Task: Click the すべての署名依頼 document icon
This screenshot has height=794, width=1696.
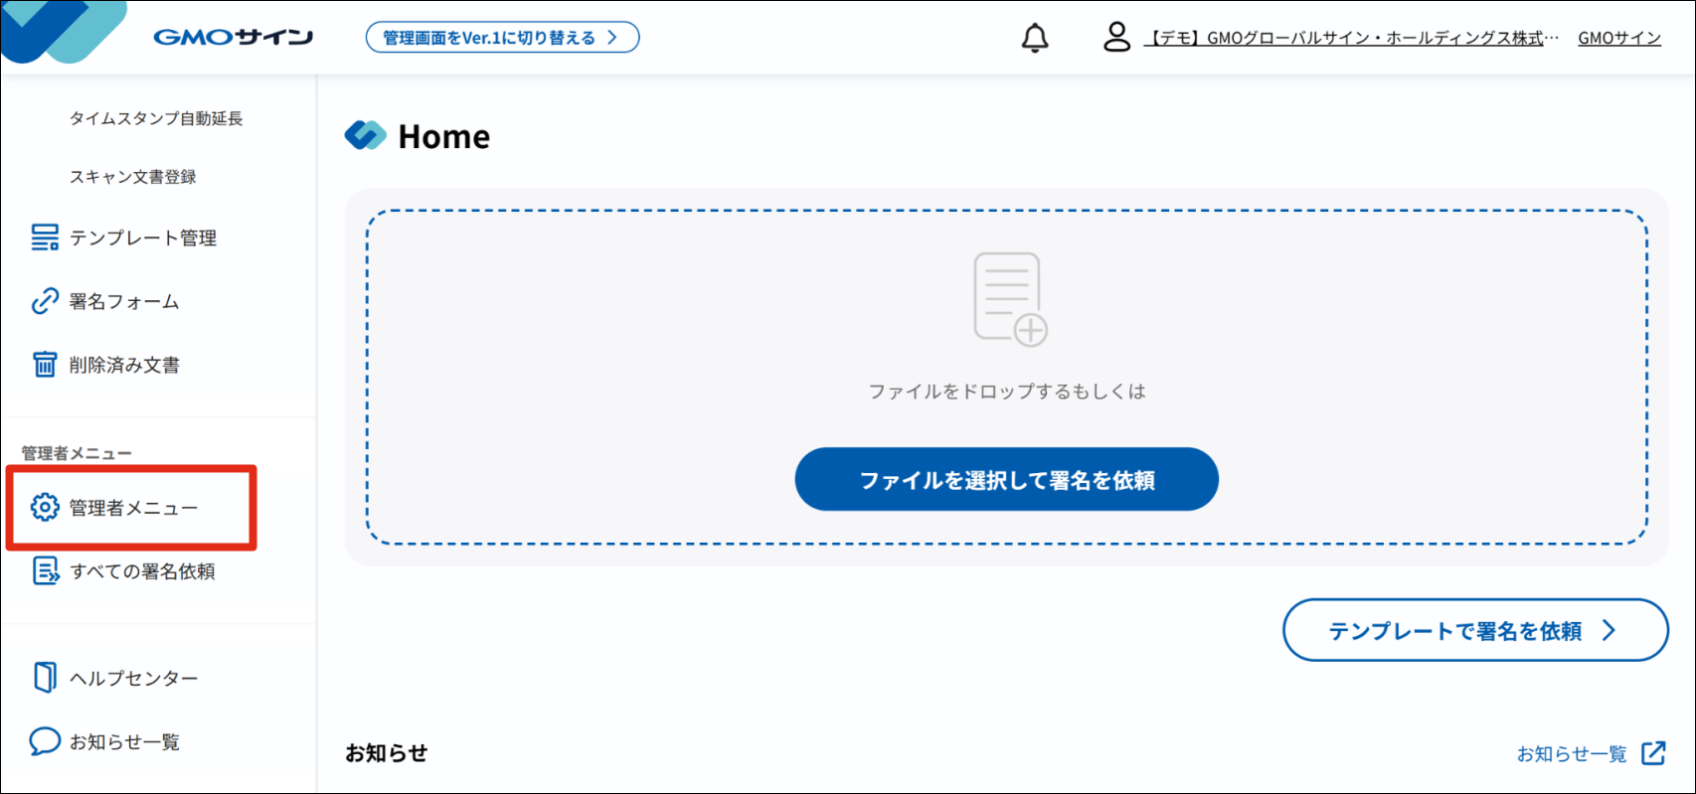Action: pyautogui.click(x=46, y=570)
